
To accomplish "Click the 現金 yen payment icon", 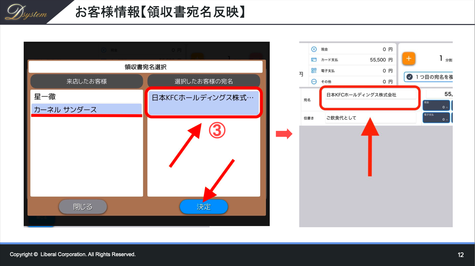I will pos(314,49).
